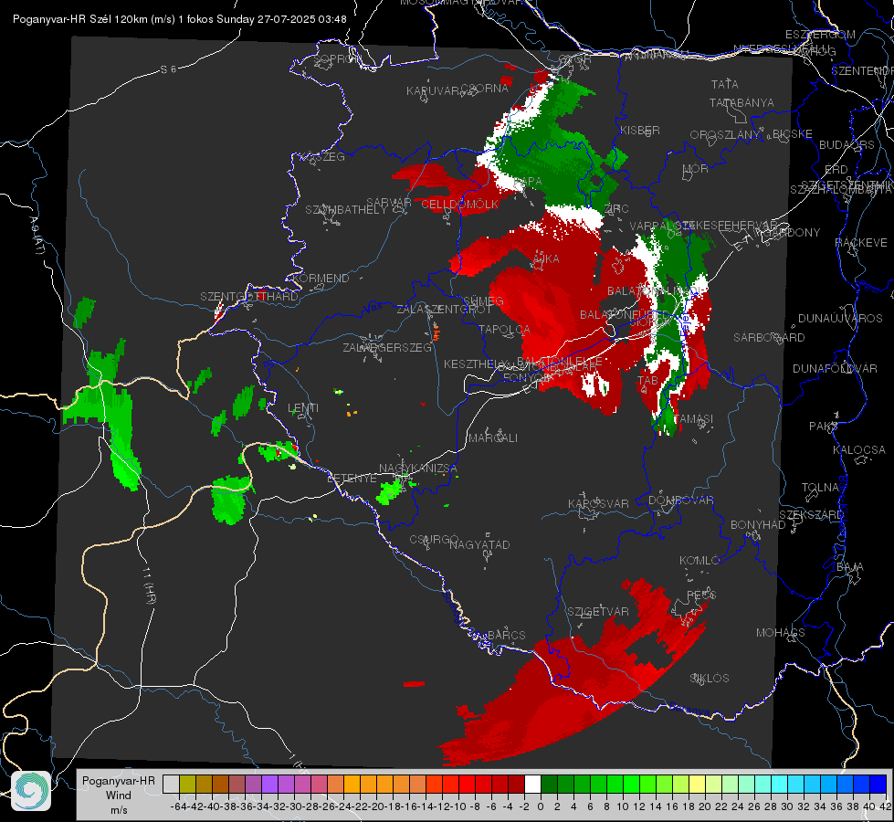
Task: Click the KORMEND city label
Action: [x=321, y=279]
